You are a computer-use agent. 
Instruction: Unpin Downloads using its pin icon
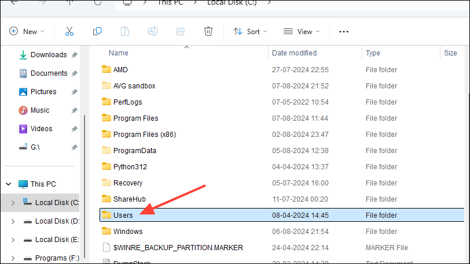[x=74, y=55]
